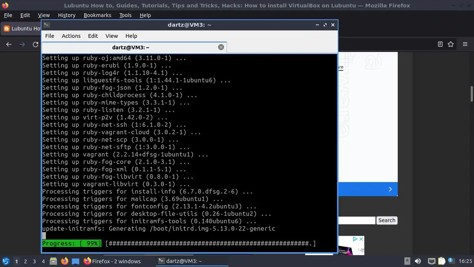
Task: Switch to workspace 3
Action: [x=34, y=261]
